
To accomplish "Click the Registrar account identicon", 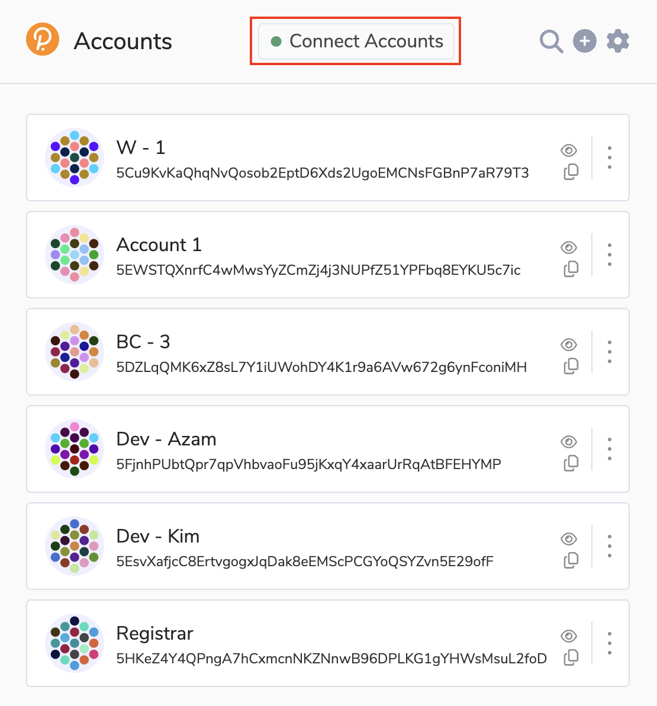I will (x=75, y=643).
